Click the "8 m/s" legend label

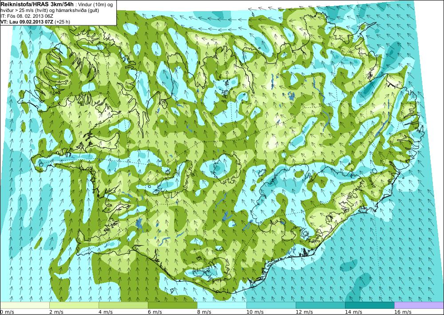click(x=204, y=312)
